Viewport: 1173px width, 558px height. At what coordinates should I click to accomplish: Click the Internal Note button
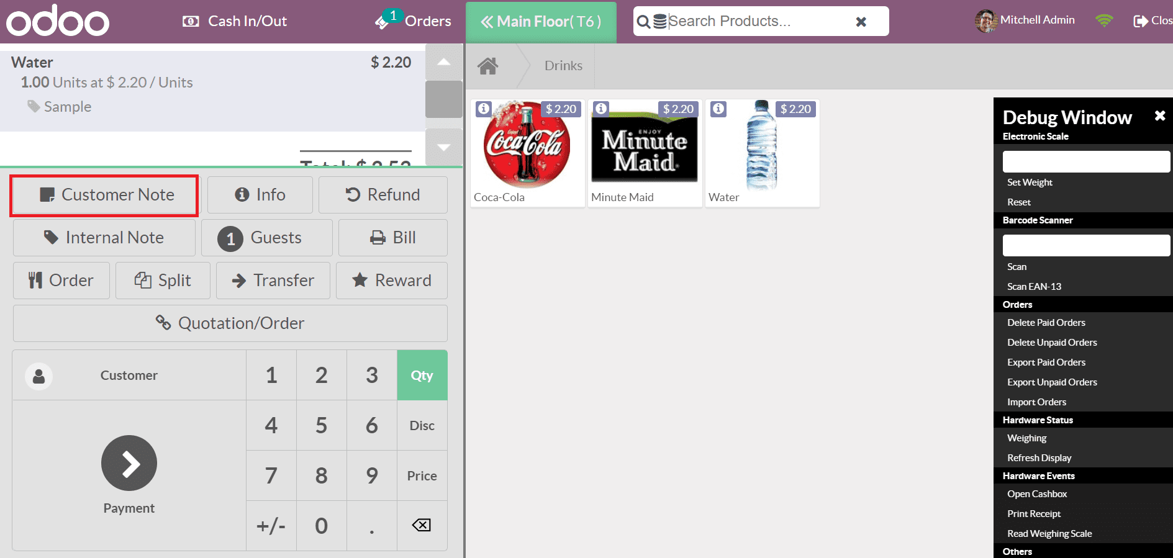pos(104,238)
